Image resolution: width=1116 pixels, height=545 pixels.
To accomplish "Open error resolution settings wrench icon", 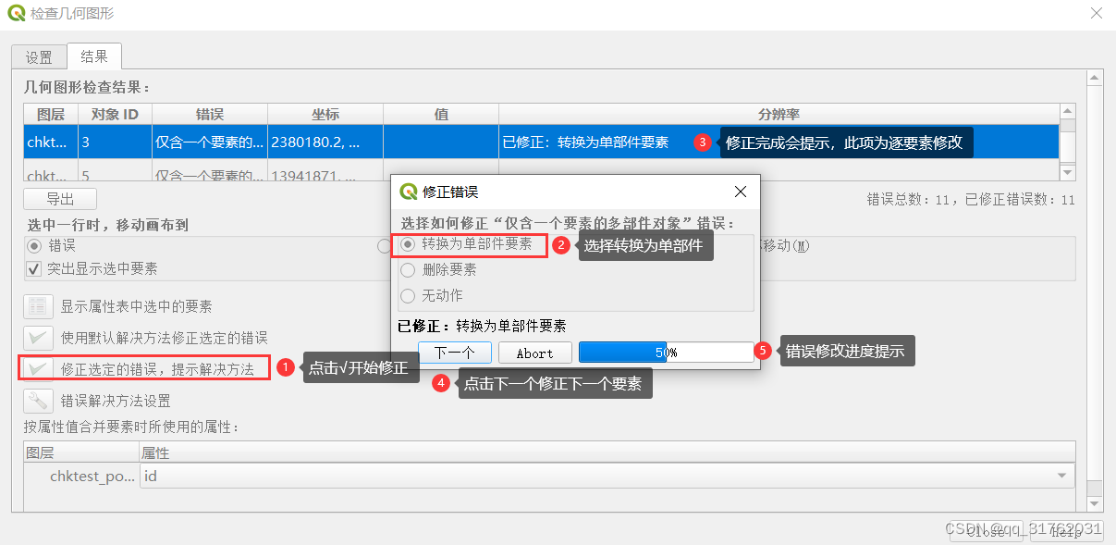I will point(38,401).
